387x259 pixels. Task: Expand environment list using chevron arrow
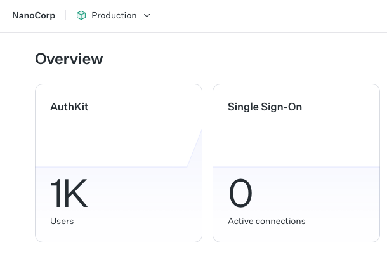147,16
